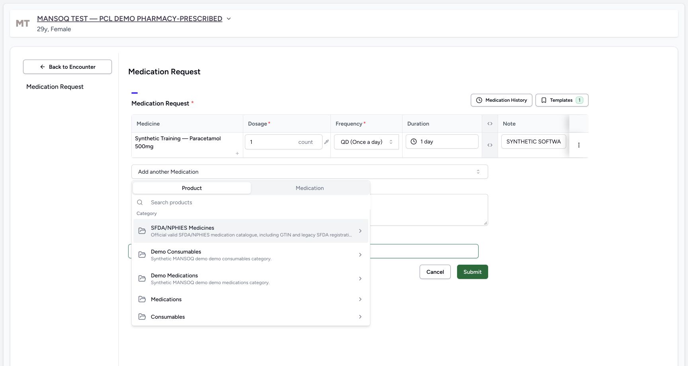Viewport: 688px width, 366px height.
Task: Open the MANSOQ TEST patient name link
Action: point(129,19)
